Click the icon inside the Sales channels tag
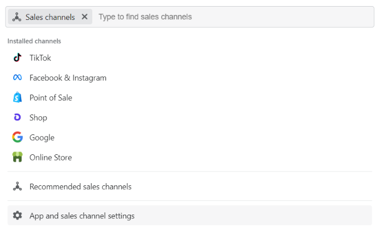The width and height of the screenshot is (380, 229). tap(17, 17)
